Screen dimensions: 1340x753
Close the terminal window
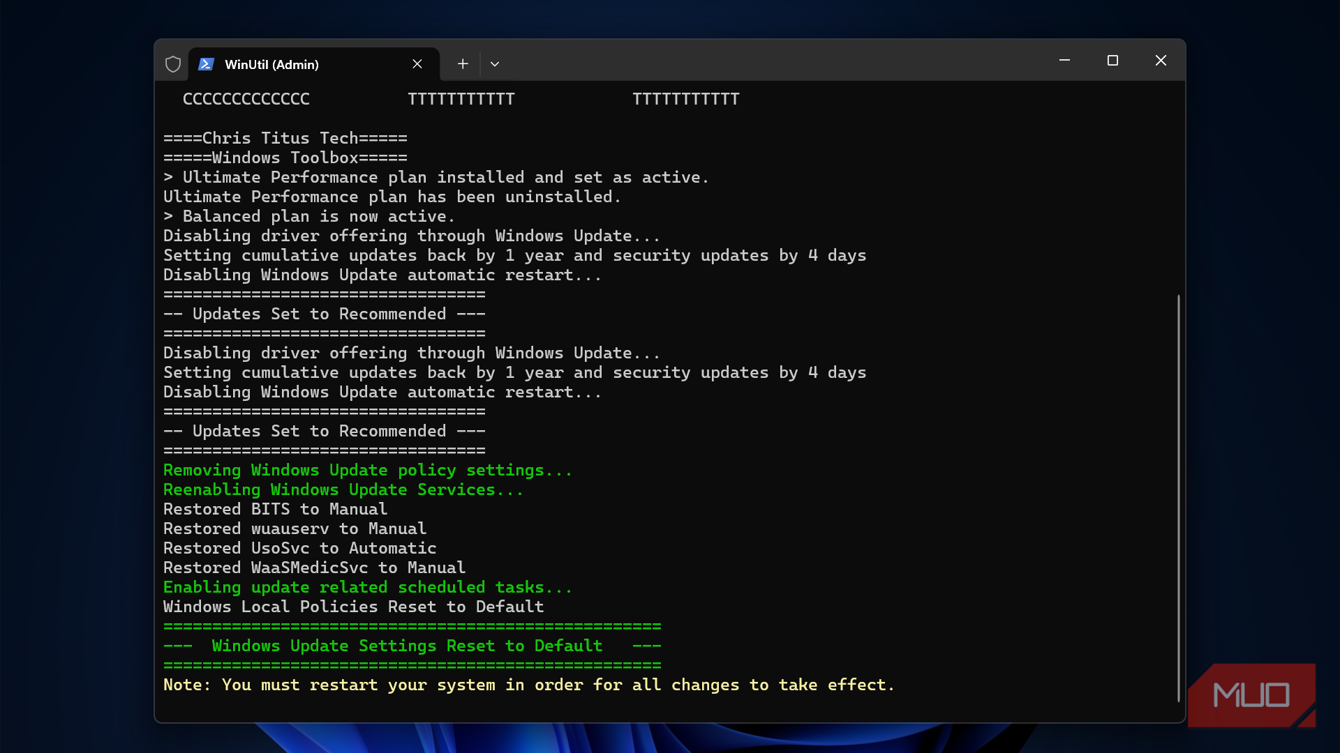tap(1161, 61)
